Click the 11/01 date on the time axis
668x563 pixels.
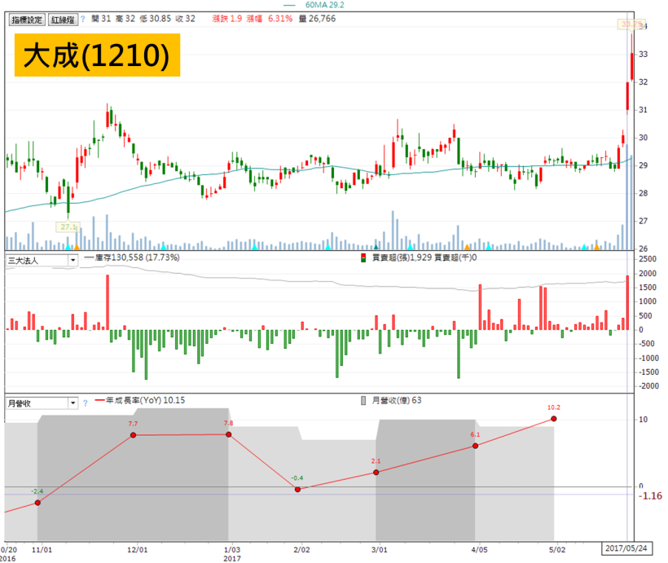pyautogui.click(x=42, y=550)
